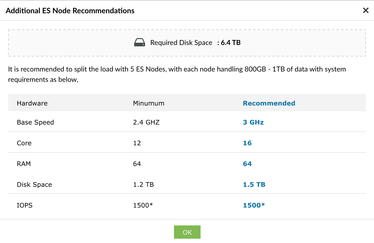Click the 6.4 TB required disk value
Image resolution: width=374 pixels, height=243 pixels.
click(231, 43)
